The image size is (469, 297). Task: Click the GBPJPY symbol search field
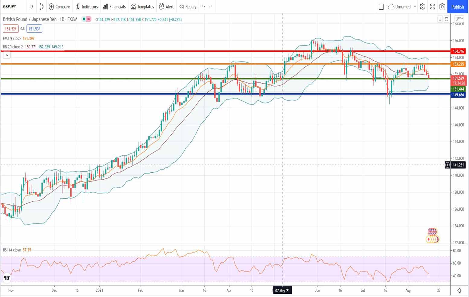[10, 7]
